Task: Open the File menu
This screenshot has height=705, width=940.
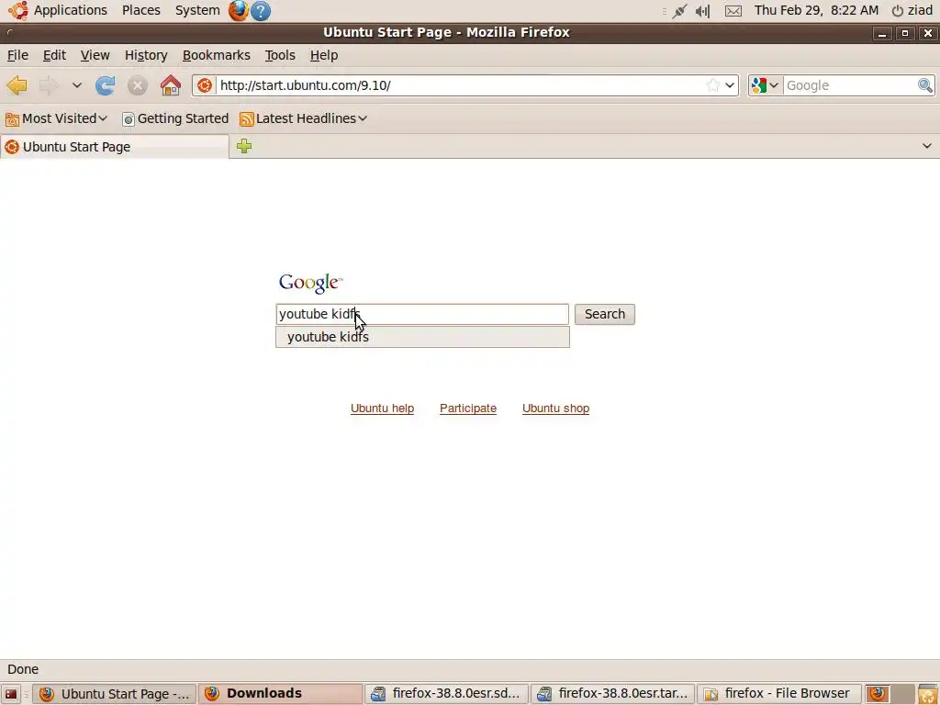Action: click(x=17, y=55)
